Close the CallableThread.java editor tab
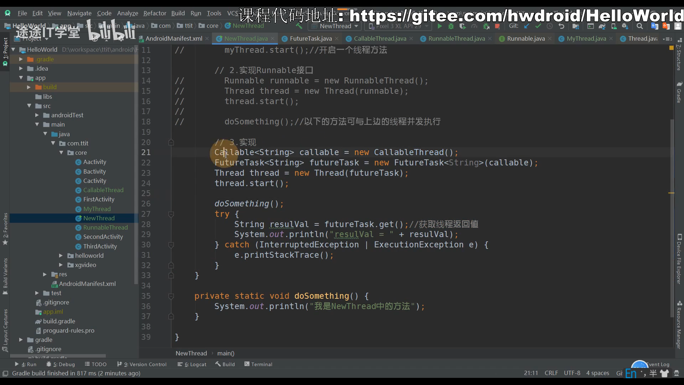The height and width of the screenshot is (385, 684). tap(411, 38)
